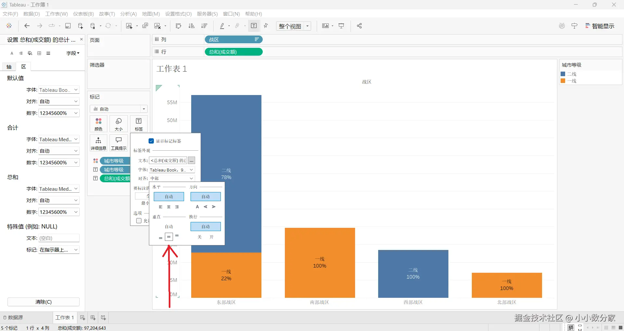Save the workbook with the disk icon

(68, 26)
